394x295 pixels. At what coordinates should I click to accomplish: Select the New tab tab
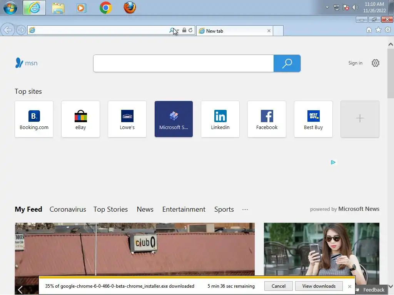[x=234, y=31]
